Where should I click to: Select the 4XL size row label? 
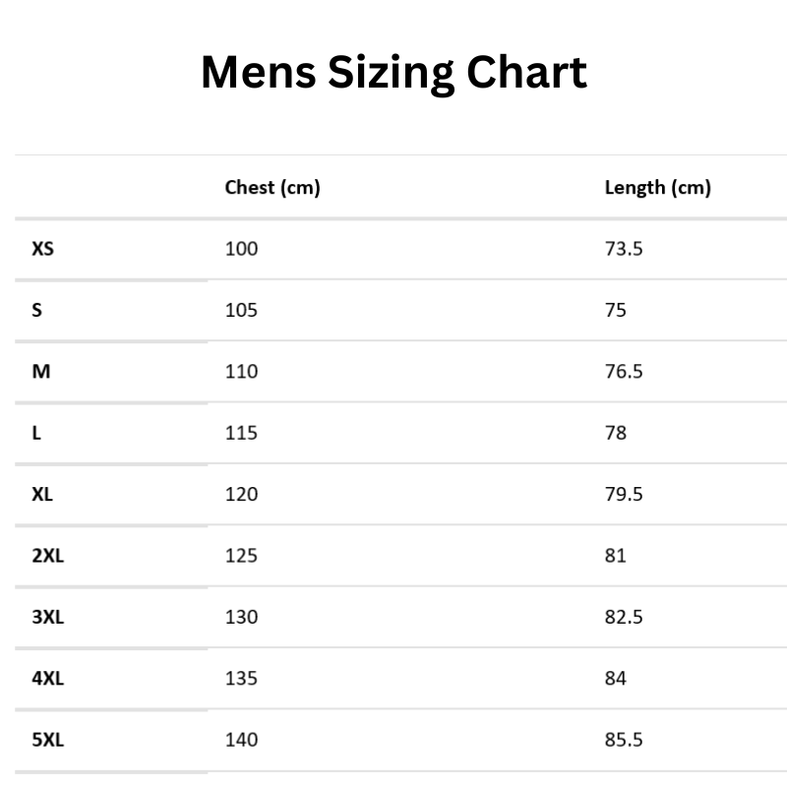tap(47, 678)
